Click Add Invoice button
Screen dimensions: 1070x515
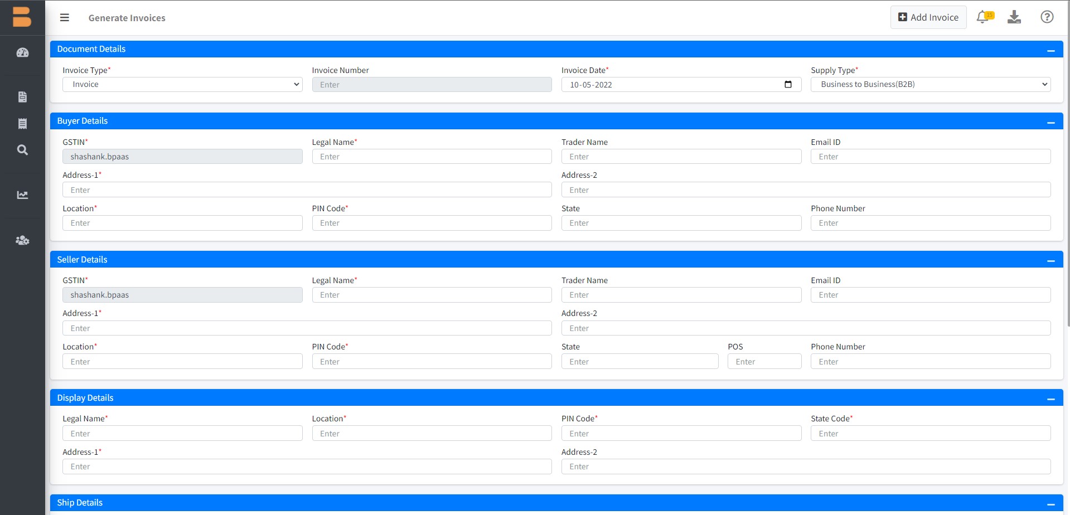coord(928,17)
